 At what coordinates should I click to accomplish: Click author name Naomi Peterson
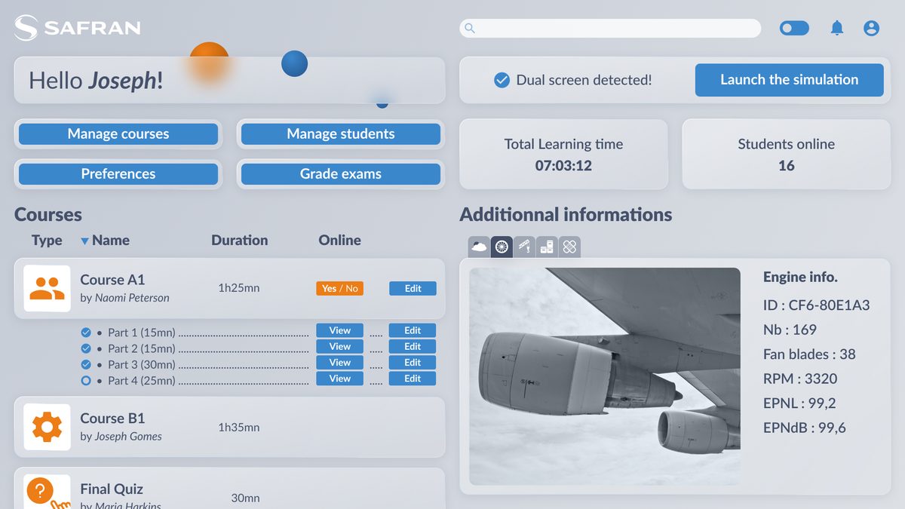click(132, 298)
